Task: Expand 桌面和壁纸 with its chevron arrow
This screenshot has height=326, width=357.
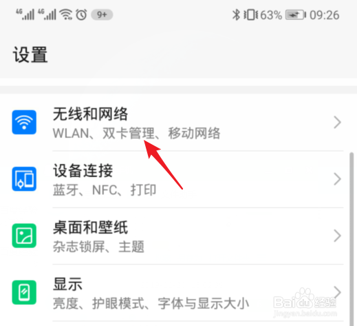Action: 338,236
